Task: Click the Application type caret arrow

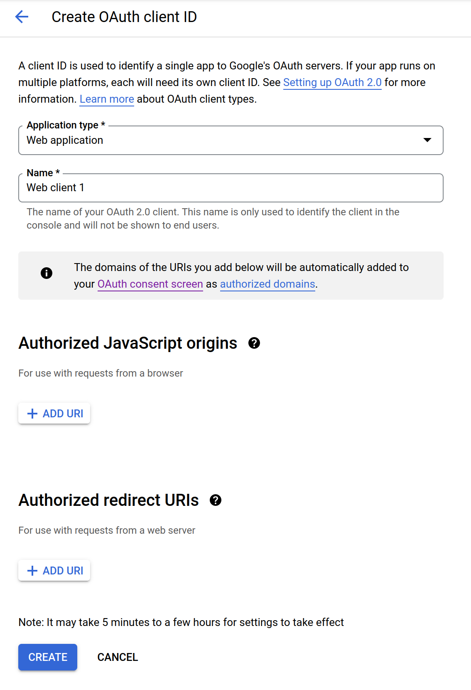Action: click(x=427, y=140)
